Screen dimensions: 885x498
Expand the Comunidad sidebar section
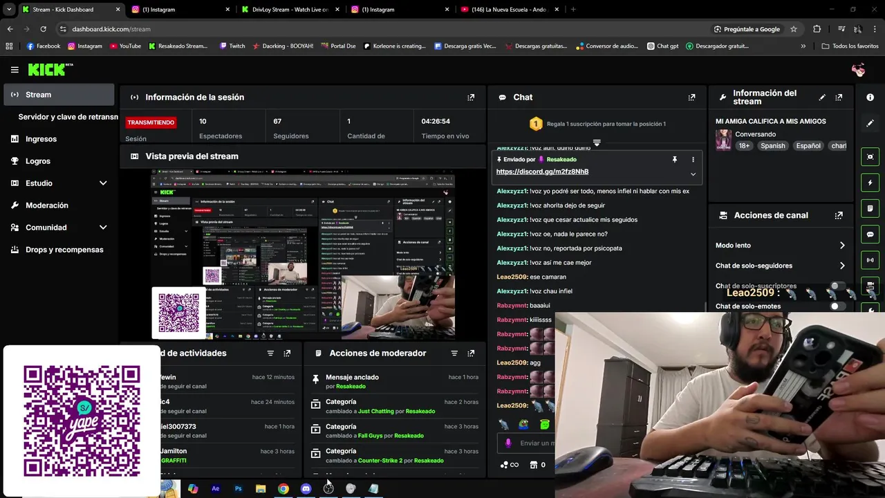103,228
